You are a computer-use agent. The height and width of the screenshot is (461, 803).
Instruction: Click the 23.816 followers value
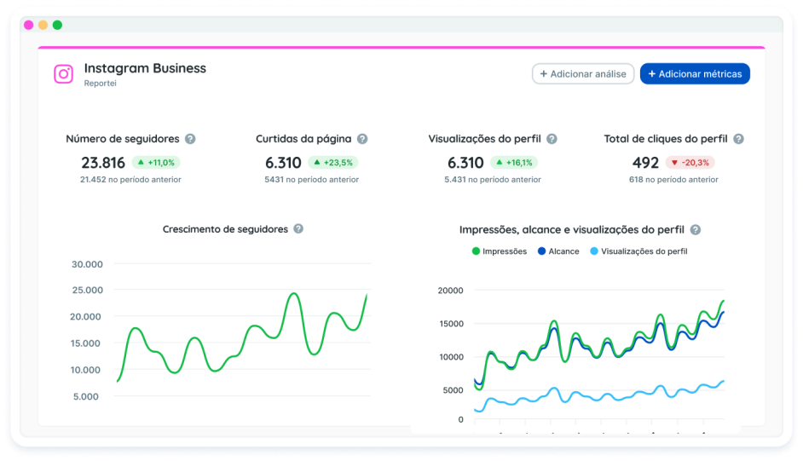click(103, 163)
